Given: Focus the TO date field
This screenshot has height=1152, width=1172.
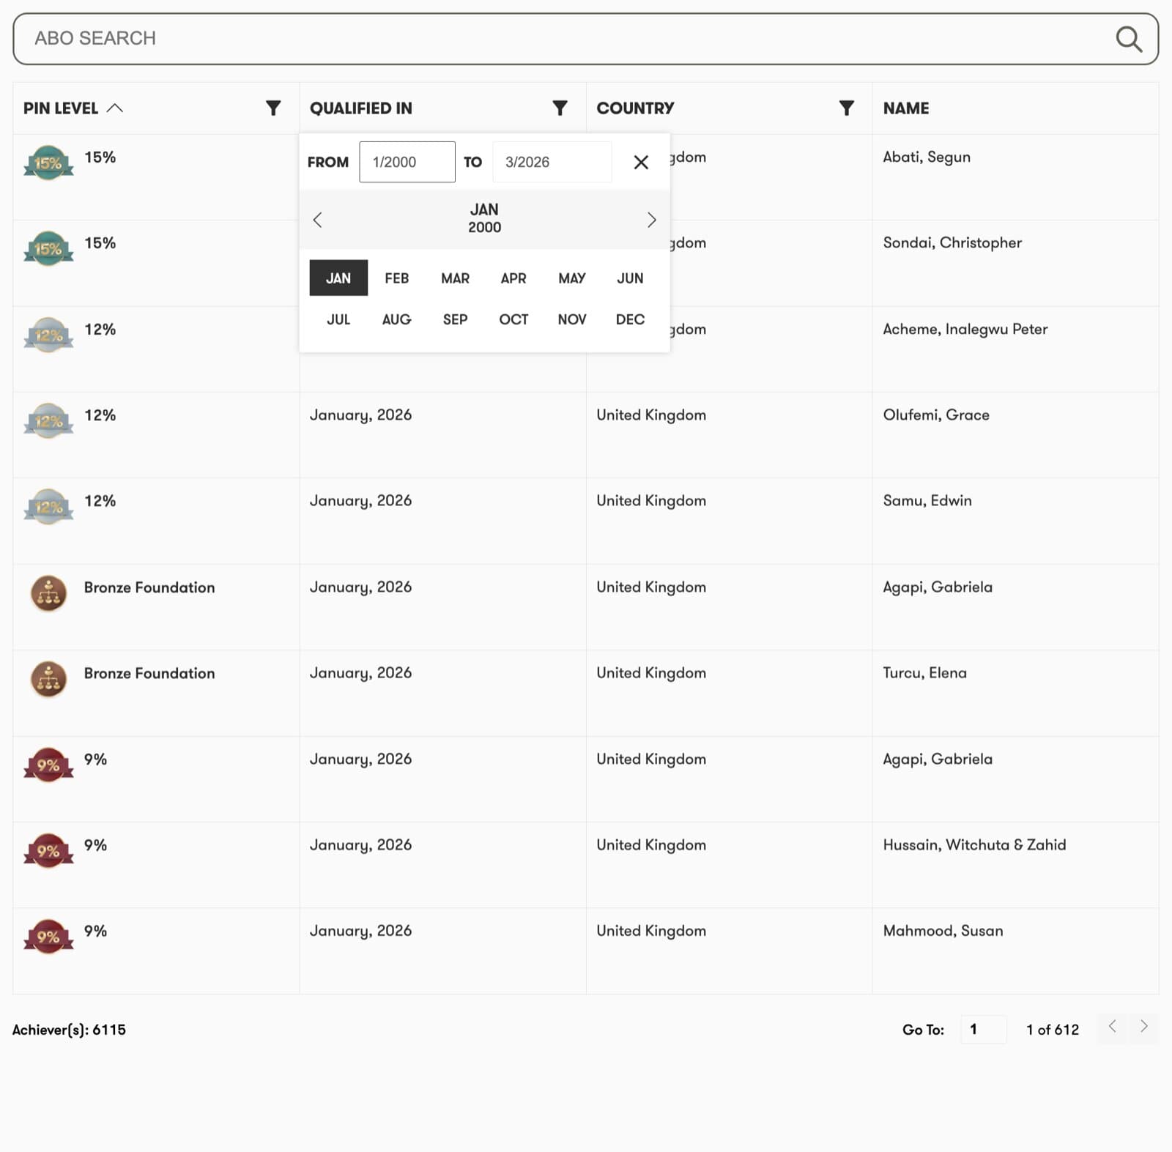Looking at the screenshot, I should 552,162.
